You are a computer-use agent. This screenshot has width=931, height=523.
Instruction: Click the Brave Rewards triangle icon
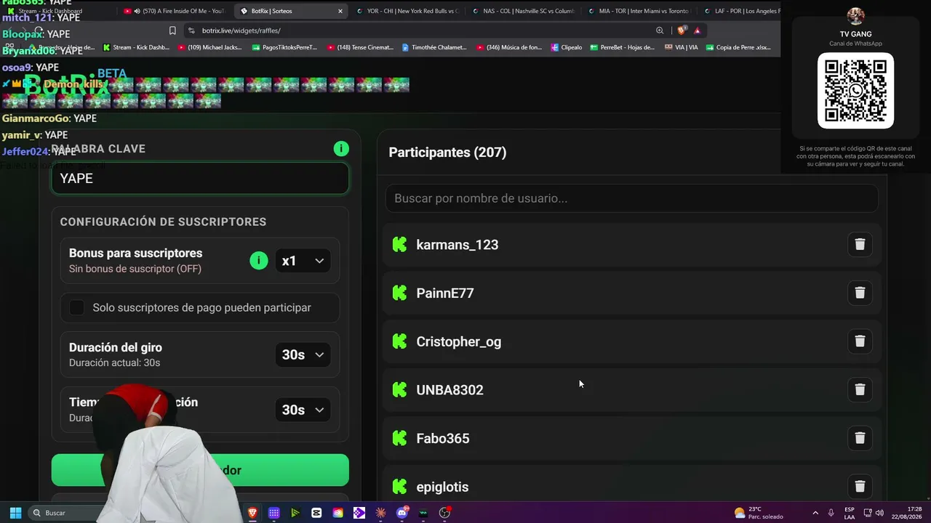pos(698,31)
